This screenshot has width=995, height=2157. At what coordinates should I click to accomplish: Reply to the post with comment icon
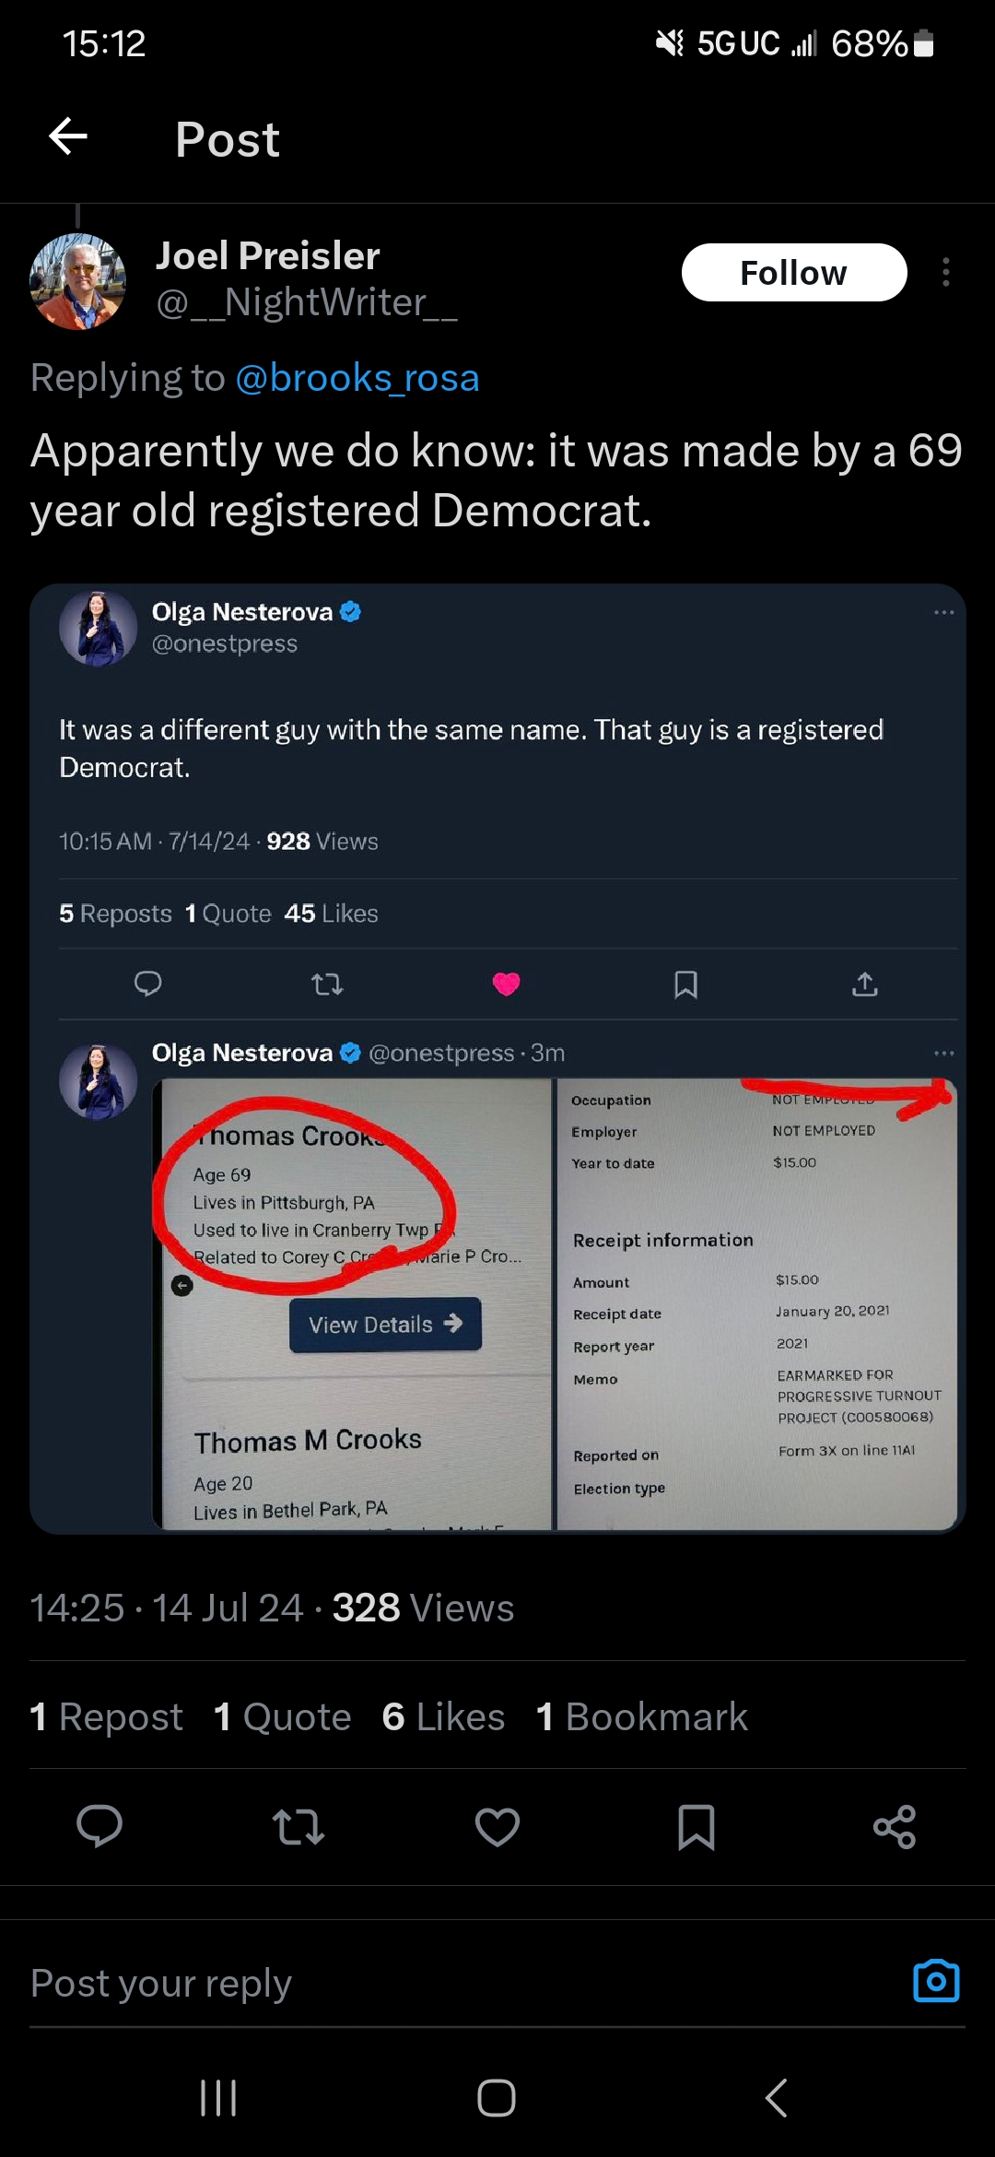point(99,1826)
